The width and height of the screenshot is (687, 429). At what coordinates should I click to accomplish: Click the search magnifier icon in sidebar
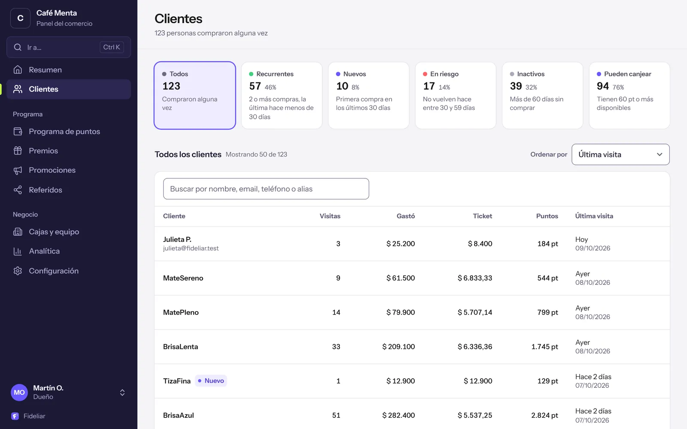[x=18, y=47]
